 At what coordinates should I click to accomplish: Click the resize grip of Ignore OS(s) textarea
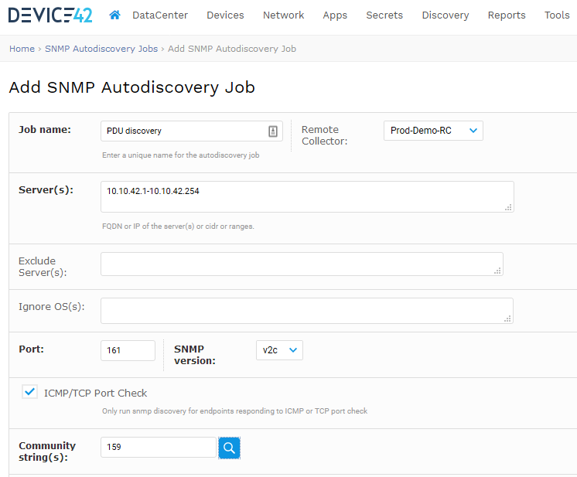tap(507, 319)
